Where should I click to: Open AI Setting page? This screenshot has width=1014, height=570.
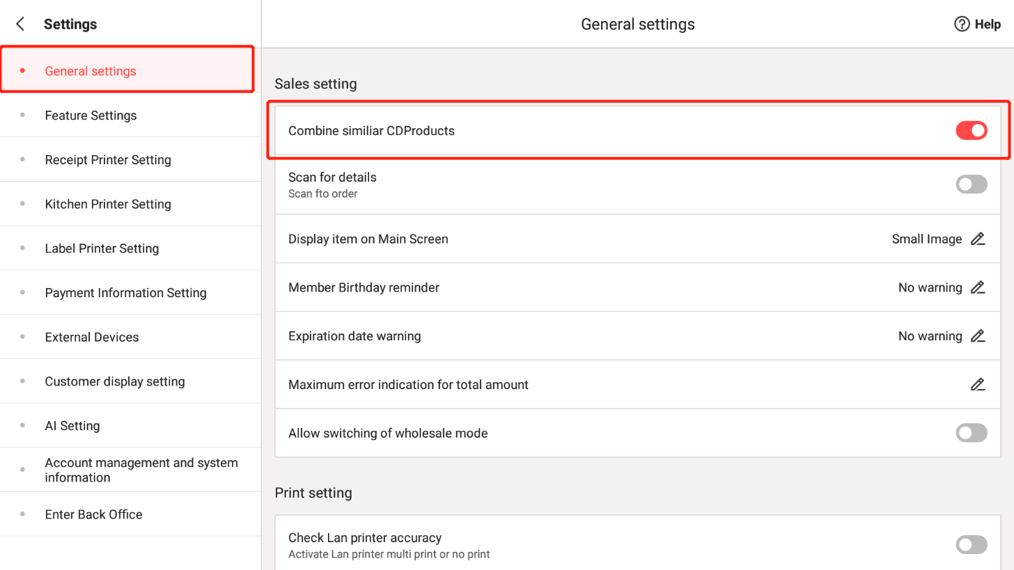130,426
